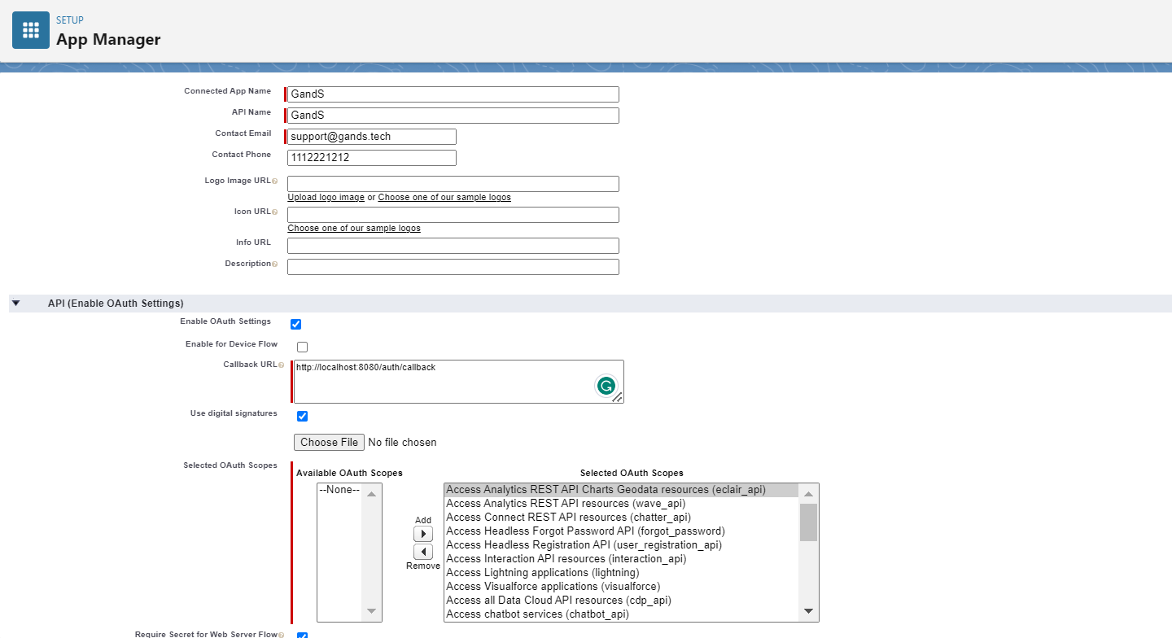Click scroll down arrow in Available OAuth Scopes
The image size is (1172, 638).
coord(371,611)
